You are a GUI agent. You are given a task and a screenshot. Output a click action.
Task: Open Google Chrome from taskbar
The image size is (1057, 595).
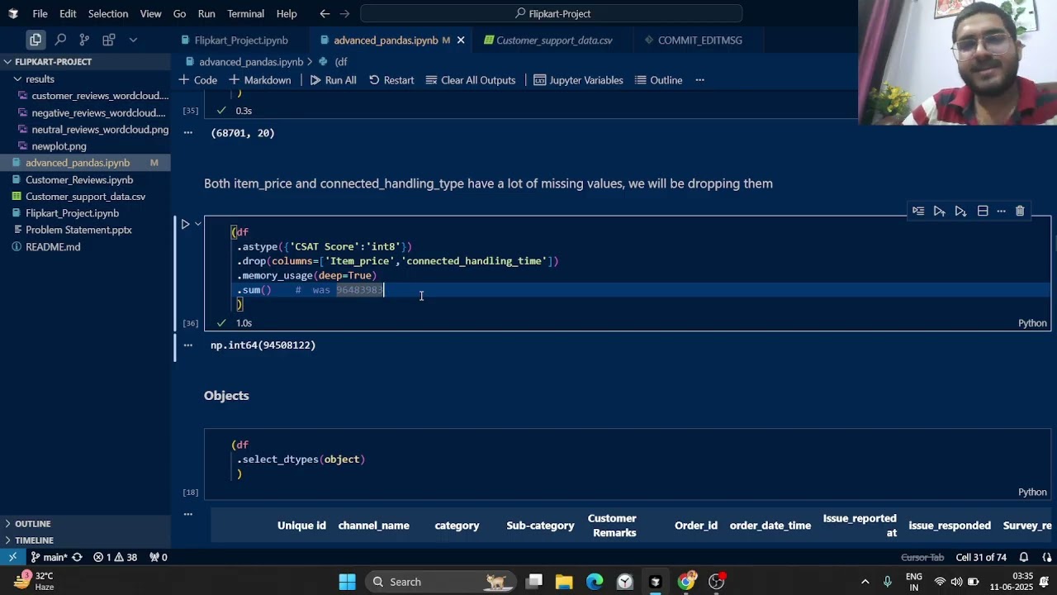(x=685, y=582)
